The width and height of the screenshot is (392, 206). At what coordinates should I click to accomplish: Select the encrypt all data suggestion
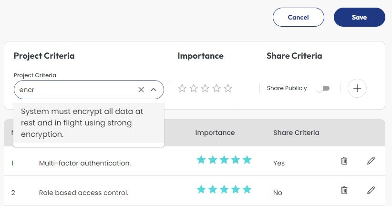pos(89,123)
